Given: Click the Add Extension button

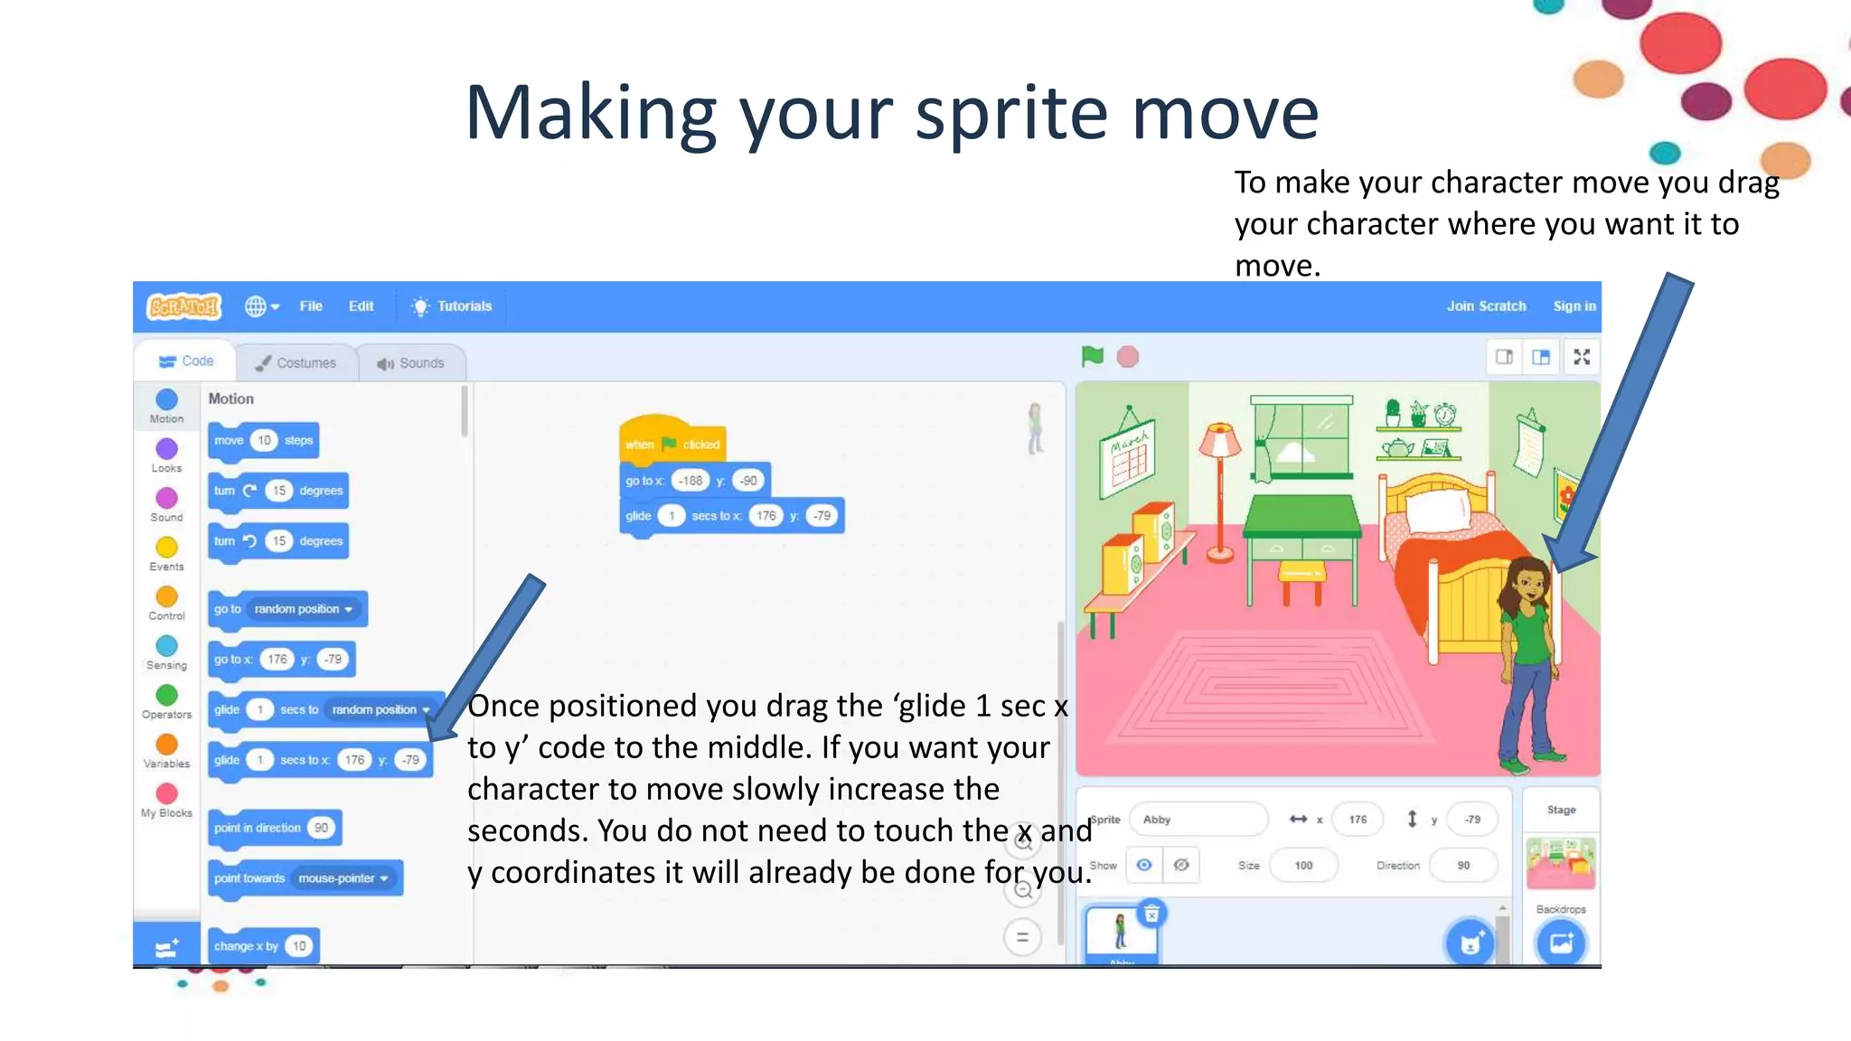Looking at the screenshot, I should coord(166,946).
